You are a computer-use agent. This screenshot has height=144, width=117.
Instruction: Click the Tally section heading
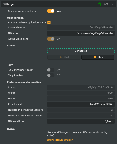click(x=10, y=65)
